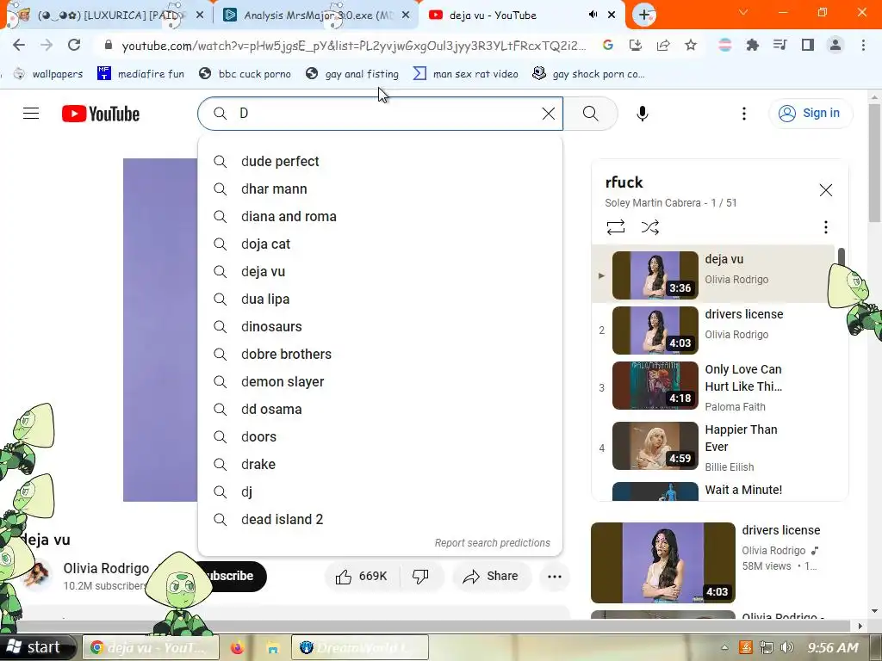The image size is (882, 661).
Task: Open Chrome three-dot menu
Action: coord(863,45)
